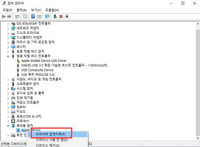Click the 디스크 드라이브 drive icon
Image resolution: width=200 pixels, height=147 pixels.
point(13,33)
